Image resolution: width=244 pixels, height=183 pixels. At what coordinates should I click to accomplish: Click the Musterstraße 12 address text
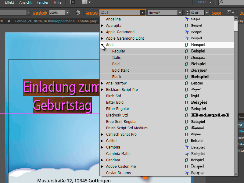tap(74, 181)
